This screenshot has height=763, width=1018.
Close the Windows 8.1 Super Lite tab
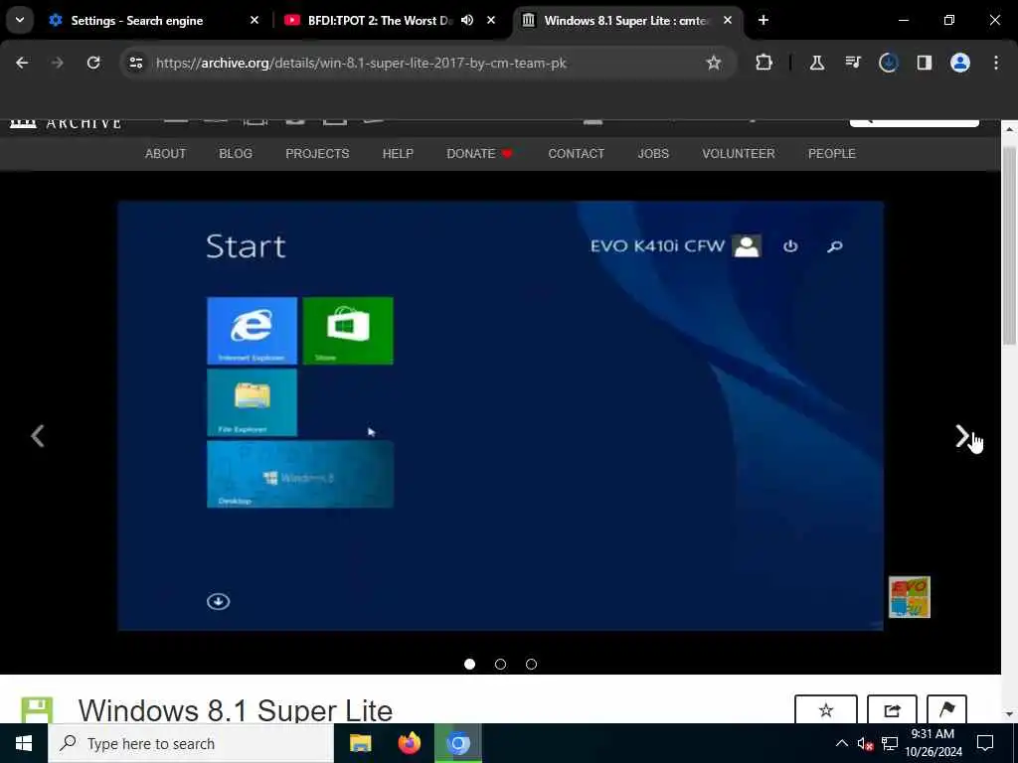pos(728,20)
